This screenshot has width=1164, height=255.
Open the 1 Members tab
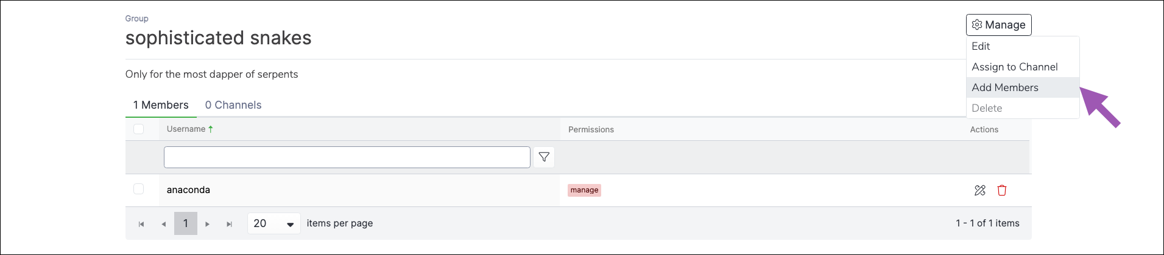(161, 105)
